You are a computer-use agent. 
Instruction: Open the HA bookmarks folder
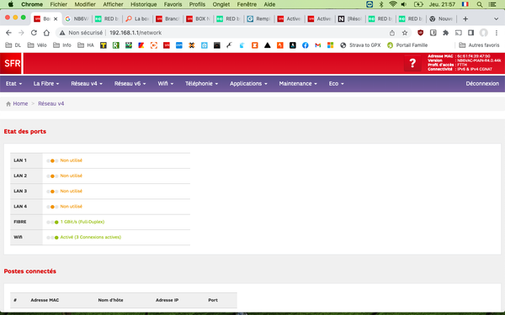86,45
